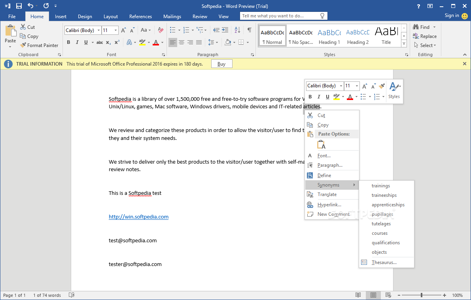This screenshot has height=300, width=471.
Task: Apply the Heading 1 style
Action: [329, 36]
